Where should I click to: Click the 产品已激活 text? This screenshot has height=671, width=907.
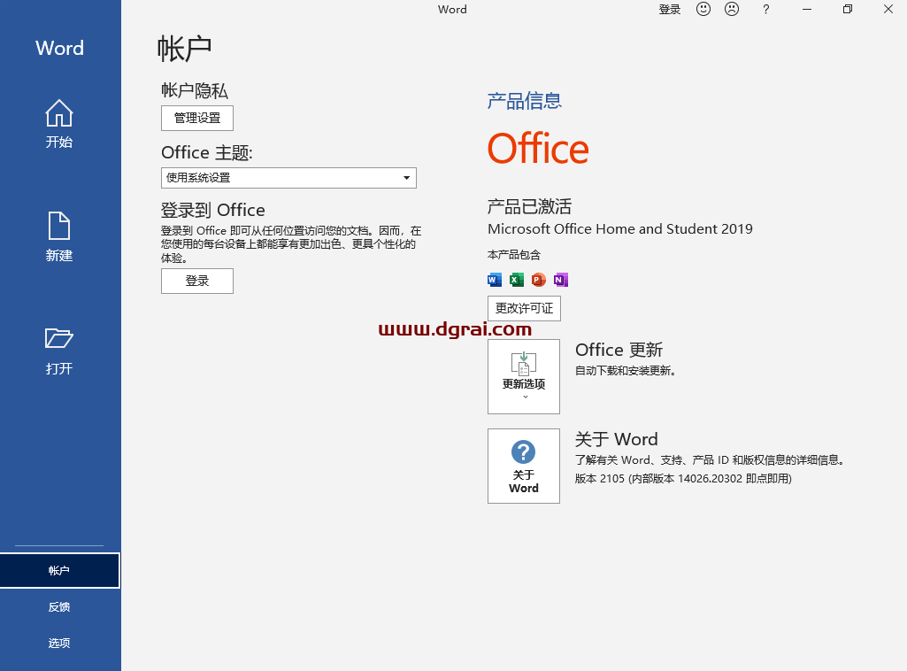[529, 206]
